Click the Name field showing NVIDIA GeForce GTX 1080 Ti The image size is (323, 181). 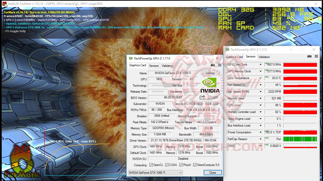173,73
